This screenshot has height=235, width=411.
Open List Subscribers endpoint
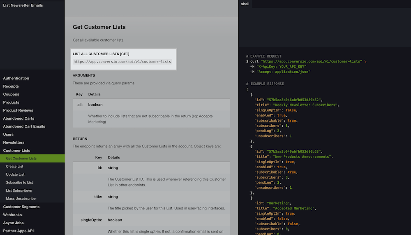coord(19,191)
